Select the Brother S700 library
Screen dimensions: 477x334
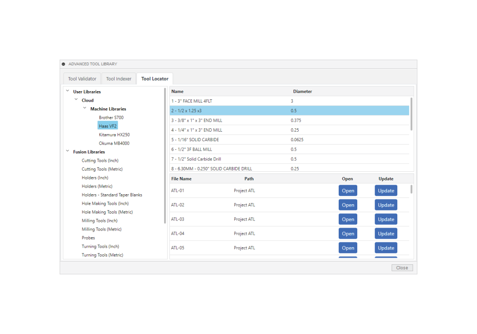coord(111,117)
